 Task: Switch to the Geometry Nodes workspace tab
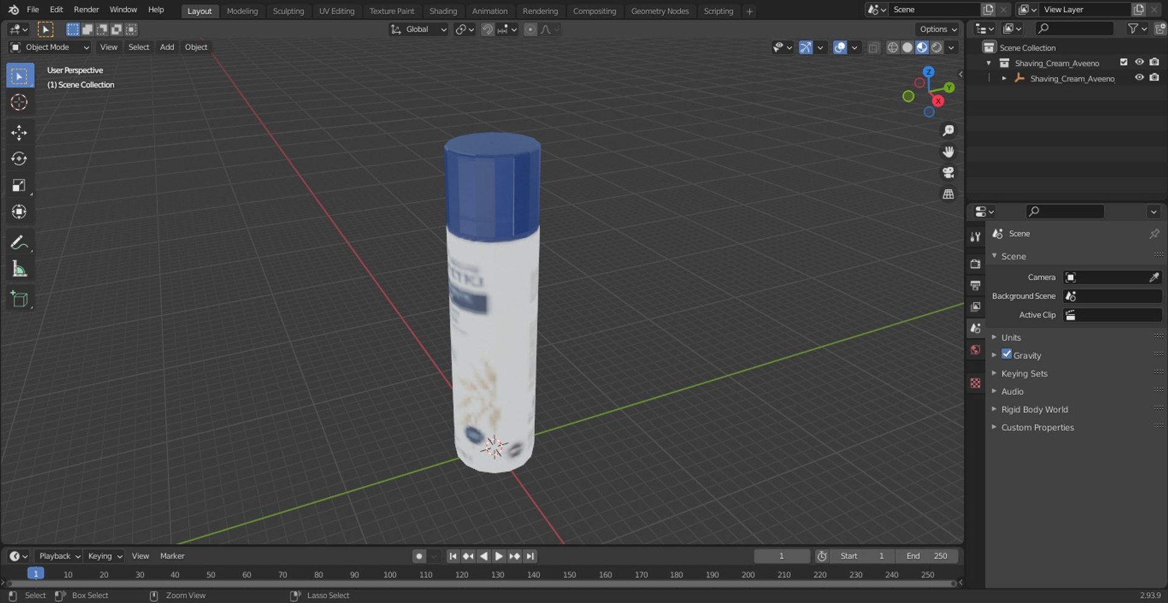tap(659, 11)
